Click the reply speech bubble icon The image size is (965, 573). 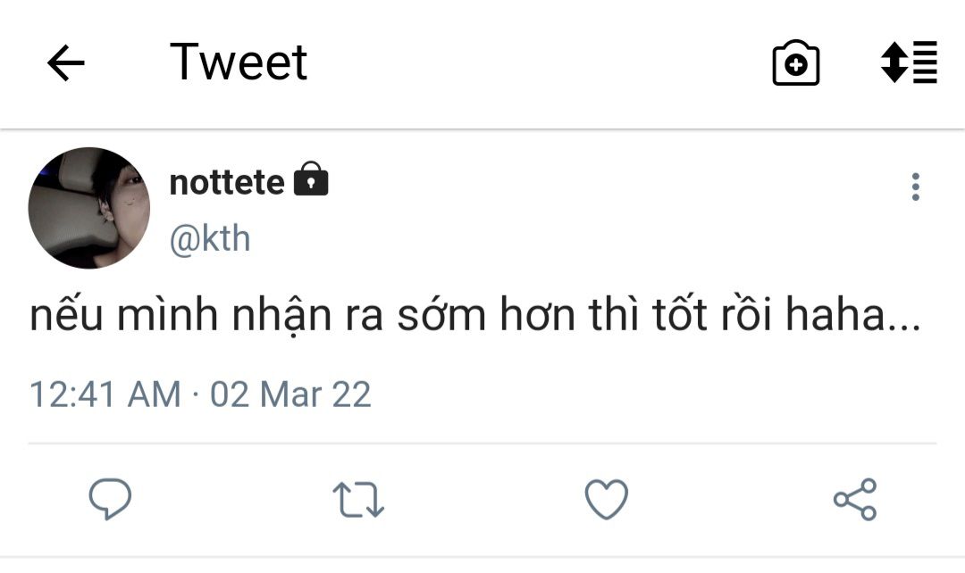pyautogui.click(x=110, y=499)
